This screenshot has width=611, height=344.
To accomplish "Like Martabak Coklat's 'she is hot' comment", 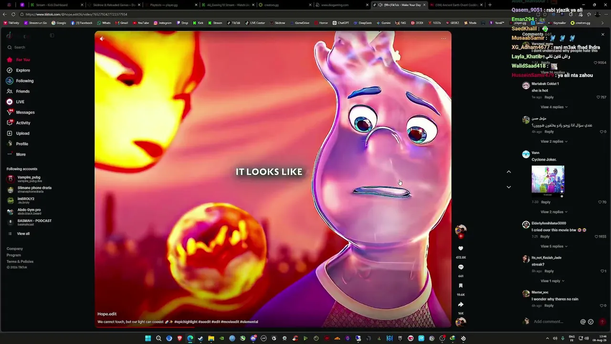I will (599, 97).
